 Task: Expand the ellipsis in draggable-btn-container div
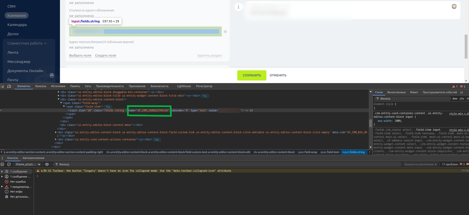pos(153,92)
